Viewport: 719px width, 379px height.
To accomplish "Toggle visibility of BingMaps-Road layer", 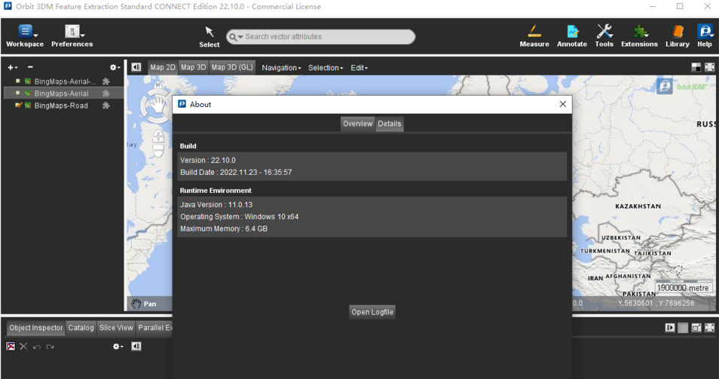I will [18, 105].
